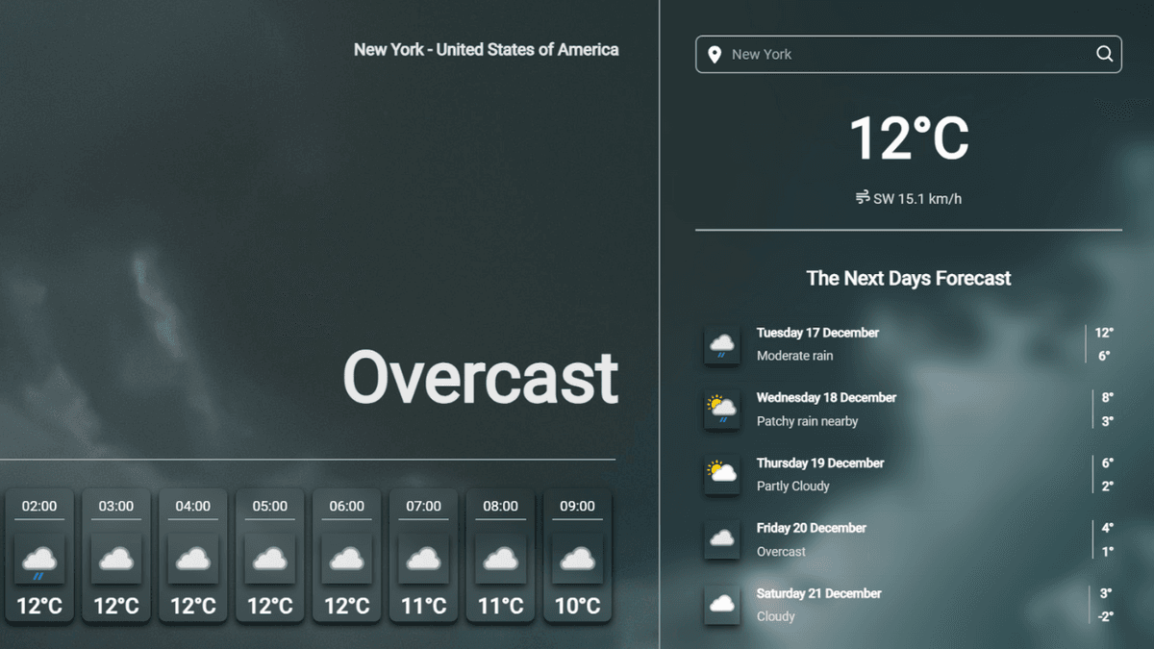Click the Overcast condition heading
Screen dimensions: 1154x649
(x=480, y=378)
